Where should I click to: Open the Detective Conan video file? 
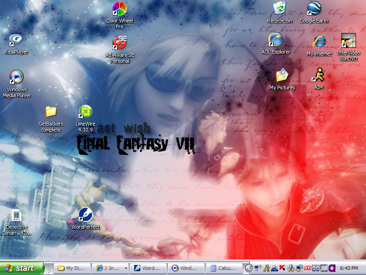point(16,215)
